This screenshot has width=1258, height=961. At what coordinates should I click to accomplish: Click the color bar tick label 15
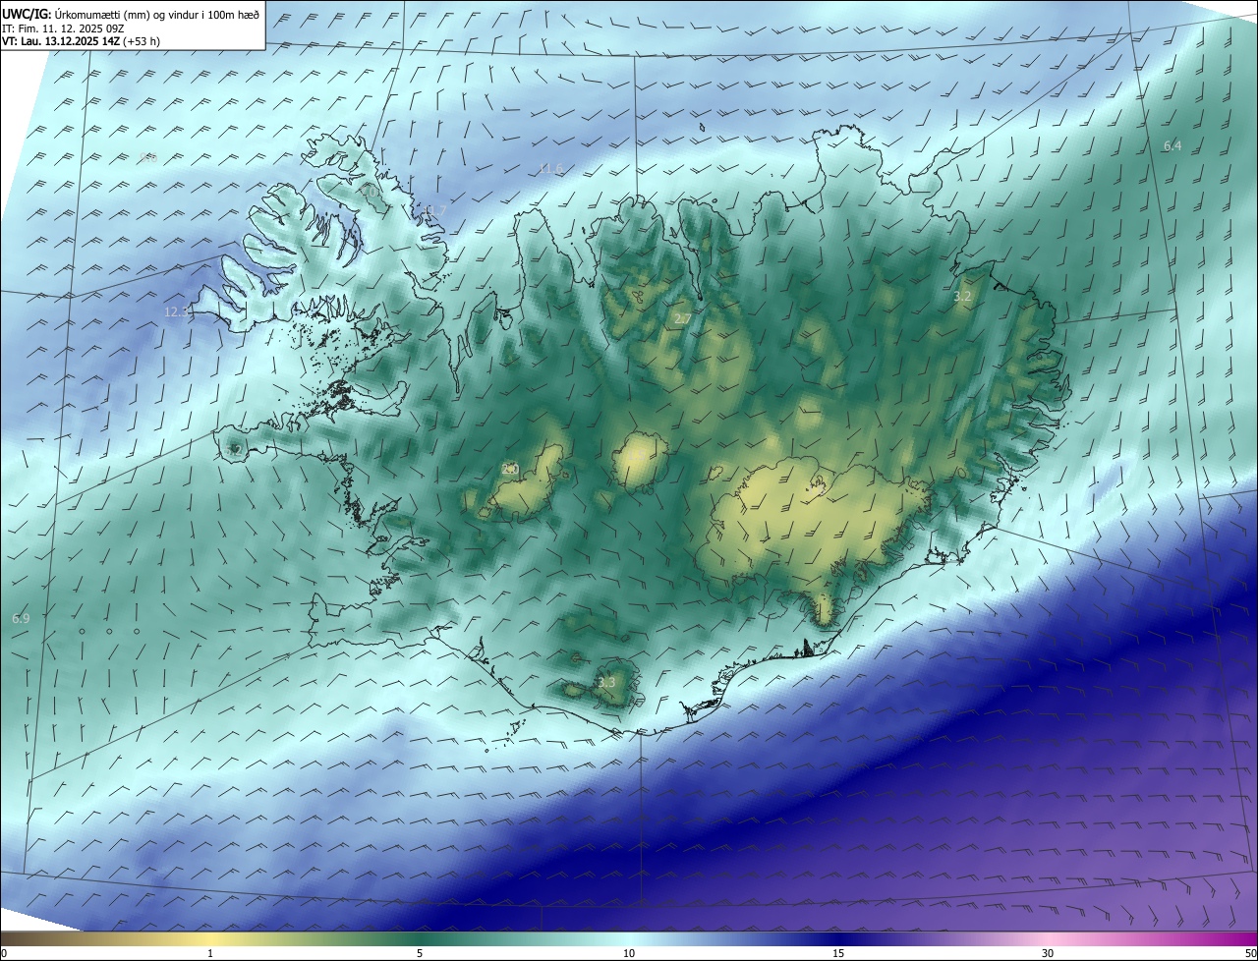click(x=838, y=953)
